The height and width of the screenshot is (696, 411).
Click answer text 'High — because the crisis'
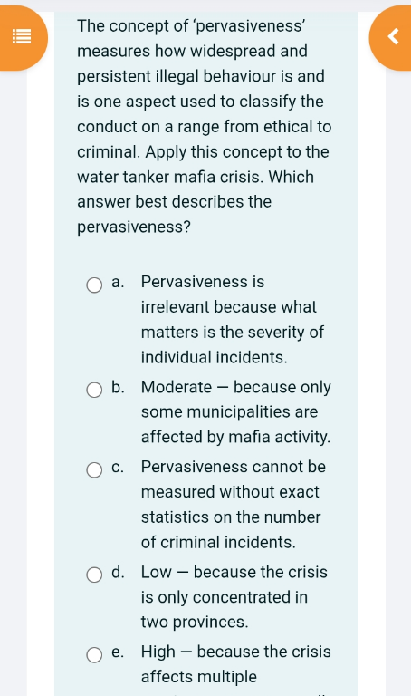pyautogui.click(x=236, y=652)
